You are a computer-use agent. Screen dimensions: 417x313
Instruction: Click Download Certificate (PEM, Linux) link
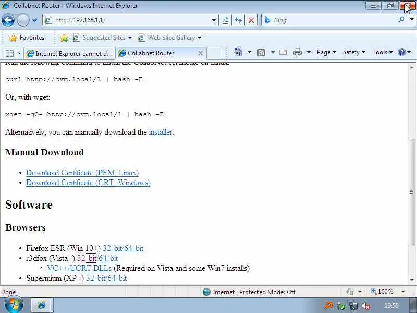point(82,173)
